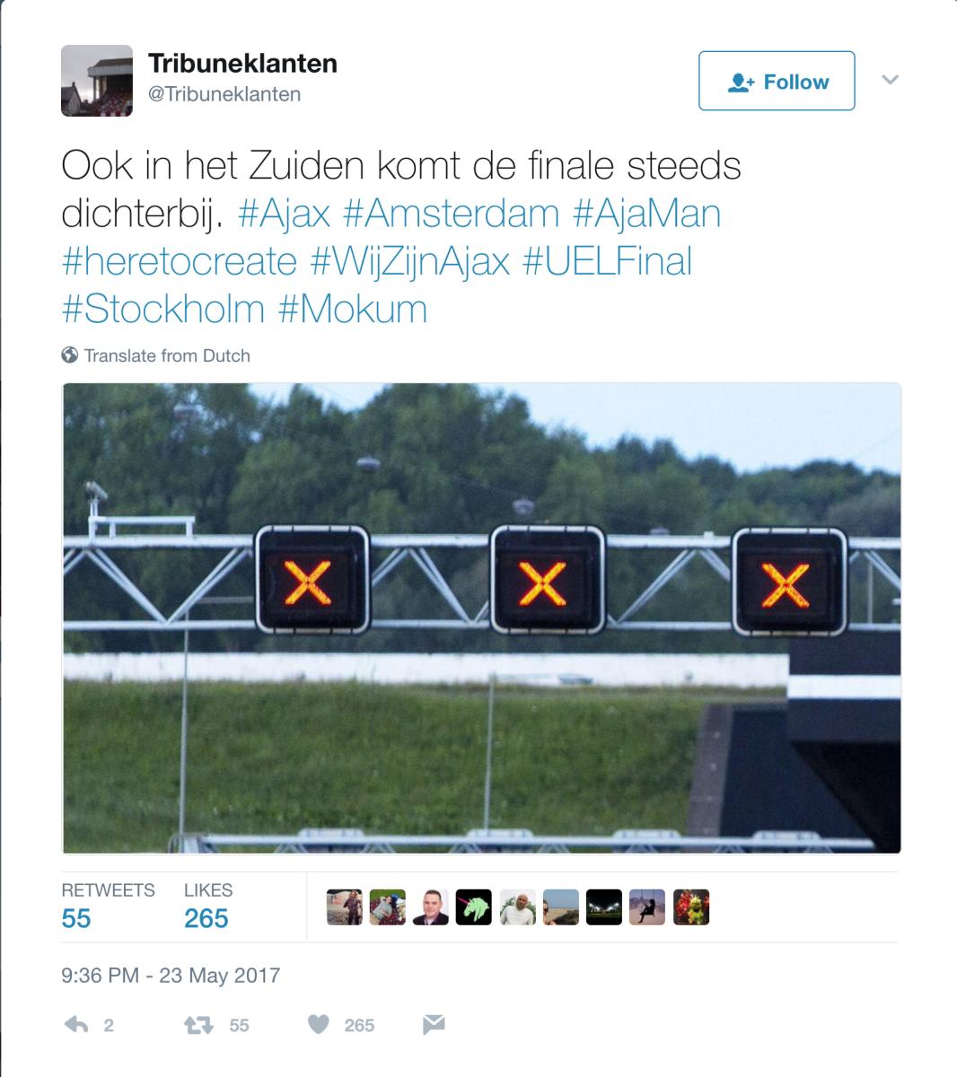Open the red flowers liker avatar
This screenshot has height=1077, width=957.
click(691, 907)
